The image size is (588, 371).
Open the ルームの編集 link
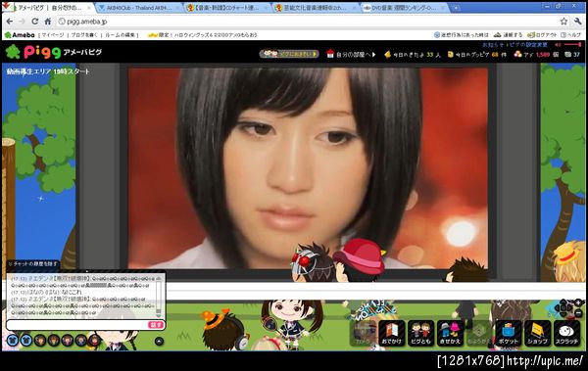click(x=120, y=35)
